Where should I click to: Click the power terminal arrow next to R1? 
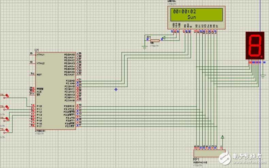click(164, 38)
